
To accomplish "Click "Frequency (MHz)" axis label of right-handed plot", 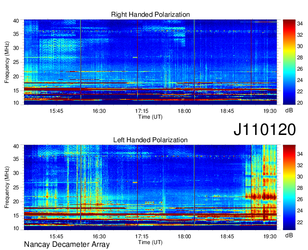I will [x=7, y=62].
